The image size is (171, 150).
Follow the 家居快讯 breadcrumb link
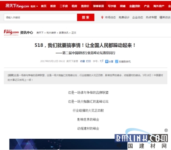[64, 33]
